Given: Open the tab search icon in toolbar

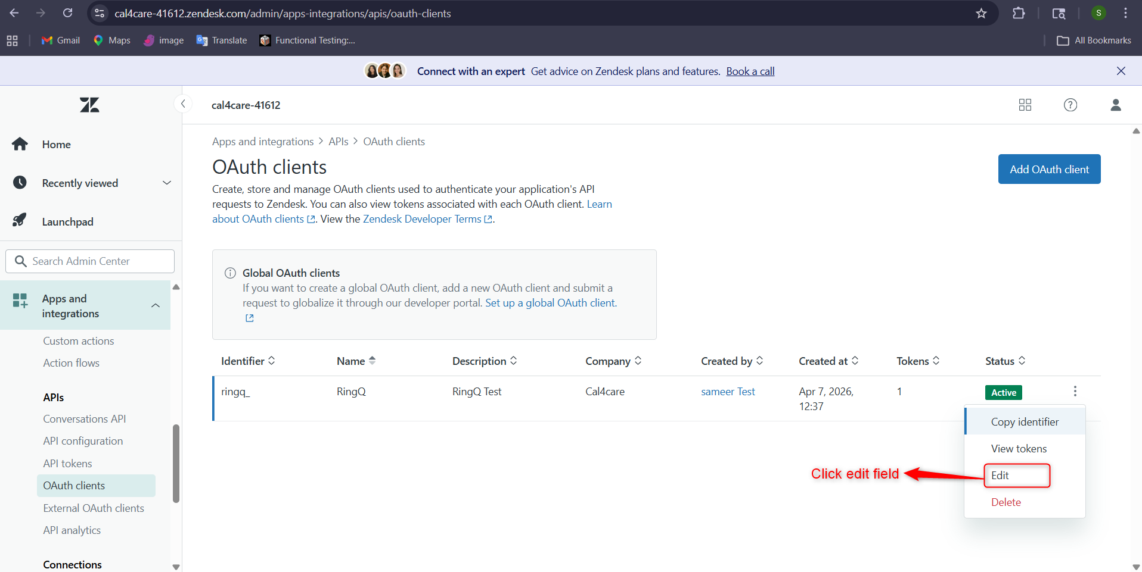Looking at the screenshot, I should 1059,13.
